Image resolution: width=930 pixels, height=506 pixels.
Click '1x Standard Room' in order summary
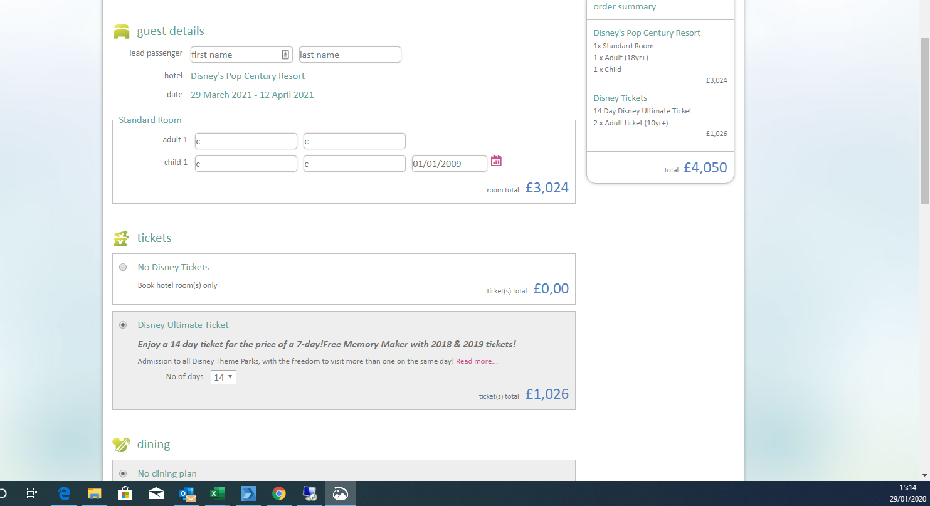coord(623,46)
